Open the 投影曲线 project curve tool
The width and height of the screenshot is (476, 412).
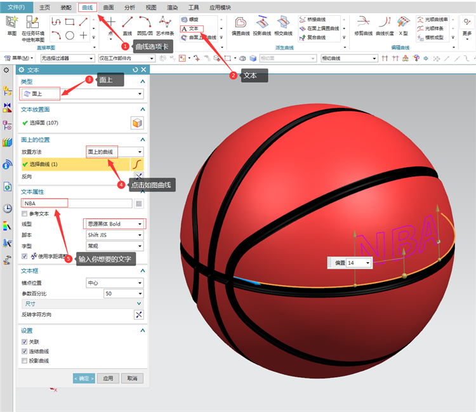pyautogui.click(x=261, y=27)
